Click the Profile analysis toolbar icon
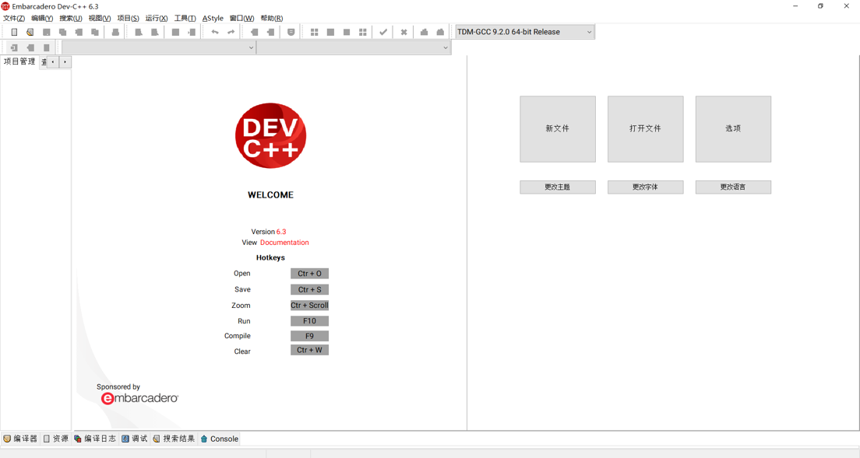Image resolution: width=860 pixels, height=458 pixels. [x=424, y=33]
